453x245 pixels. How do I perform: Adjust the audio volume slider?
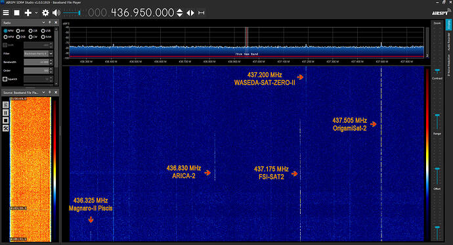(72, 12)
